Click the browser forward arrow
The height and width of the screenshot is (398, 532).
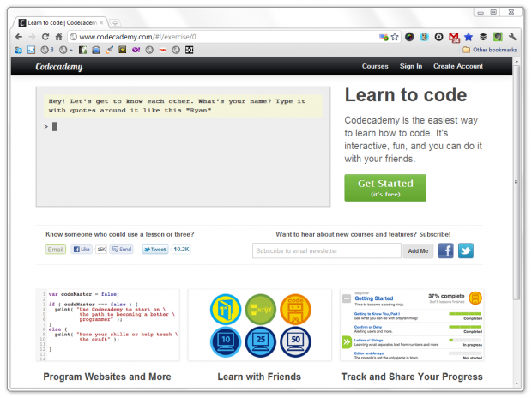[x=32, y=37]
